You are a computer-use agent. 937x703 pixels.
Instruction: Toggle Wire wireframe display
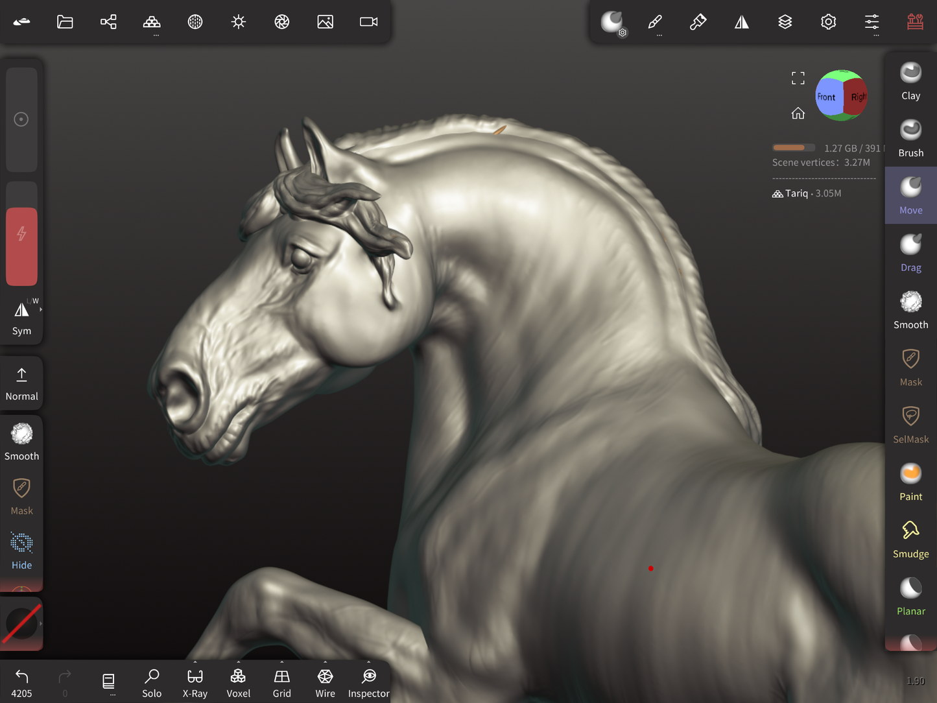tap(325, 683)
